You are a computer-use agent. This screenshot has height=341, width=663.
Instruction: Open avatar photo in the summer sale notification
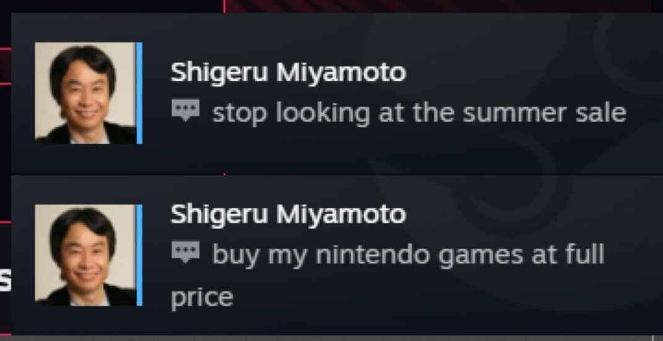[x=85, y=93]
